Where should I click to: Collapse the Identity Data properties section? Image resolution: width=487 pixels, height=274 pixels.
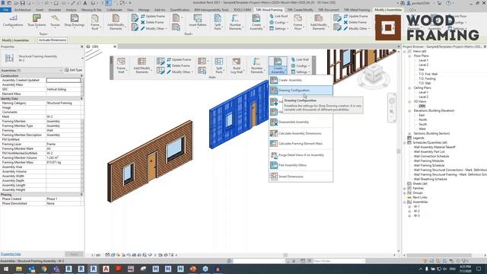tap(81, 98)
